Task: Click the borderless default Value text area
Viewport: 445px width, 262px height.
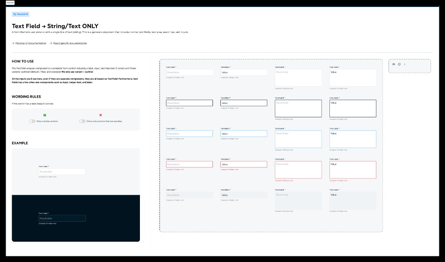Action: (353, 78)
